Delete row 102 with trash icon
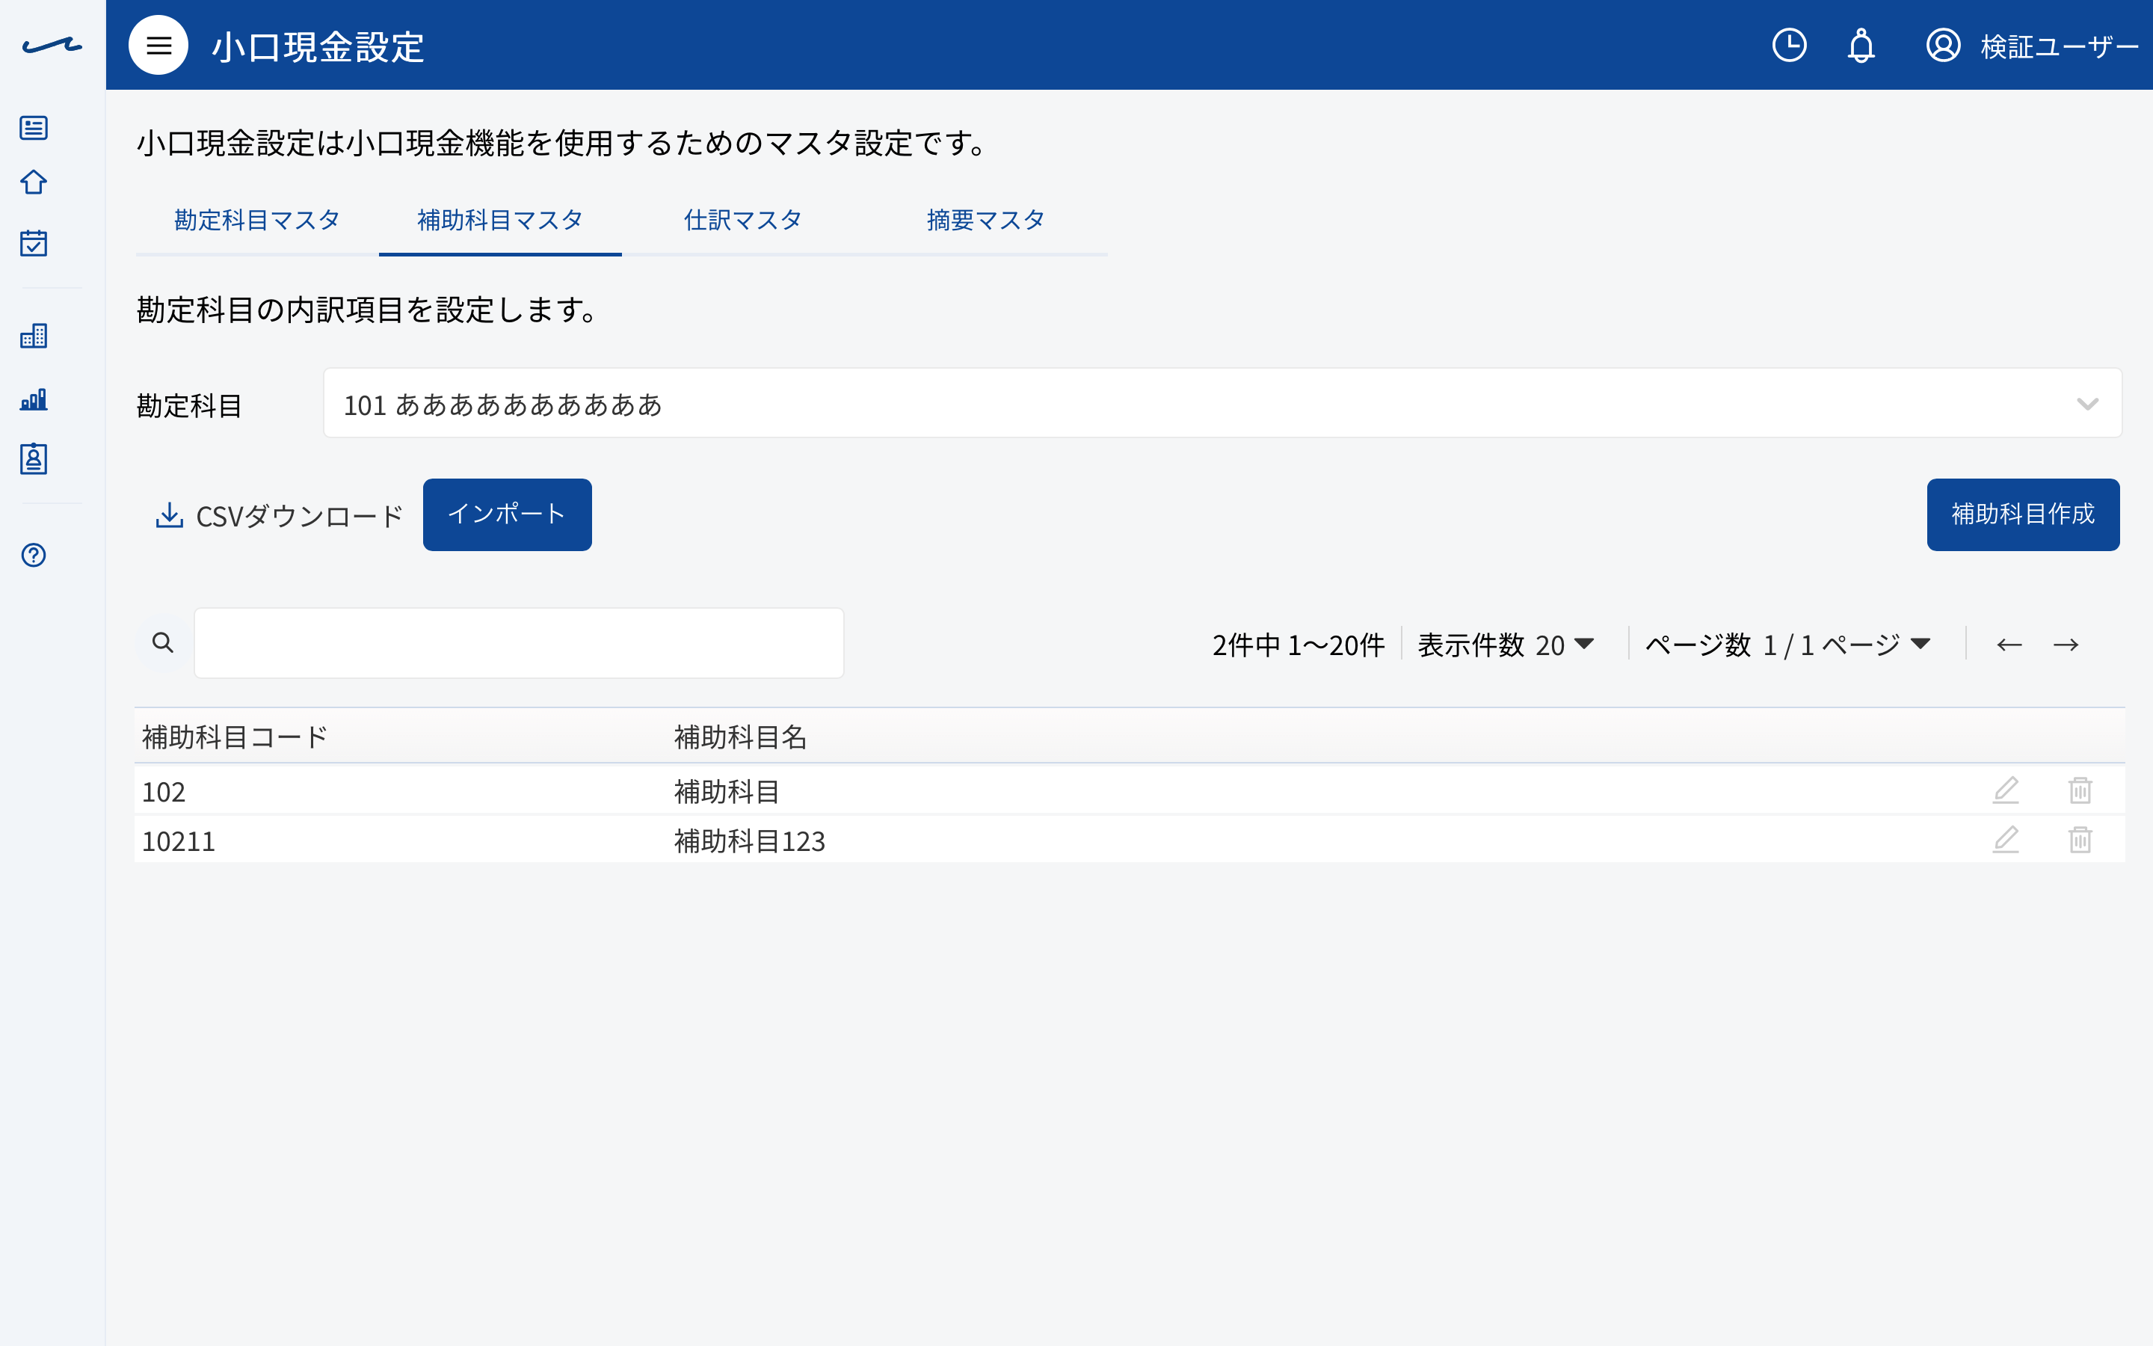This screenshot has height=1346, width=2153. coord(2080,790)
